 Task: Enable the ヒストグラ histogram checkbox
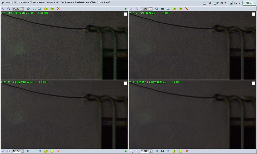coord(215,3)
